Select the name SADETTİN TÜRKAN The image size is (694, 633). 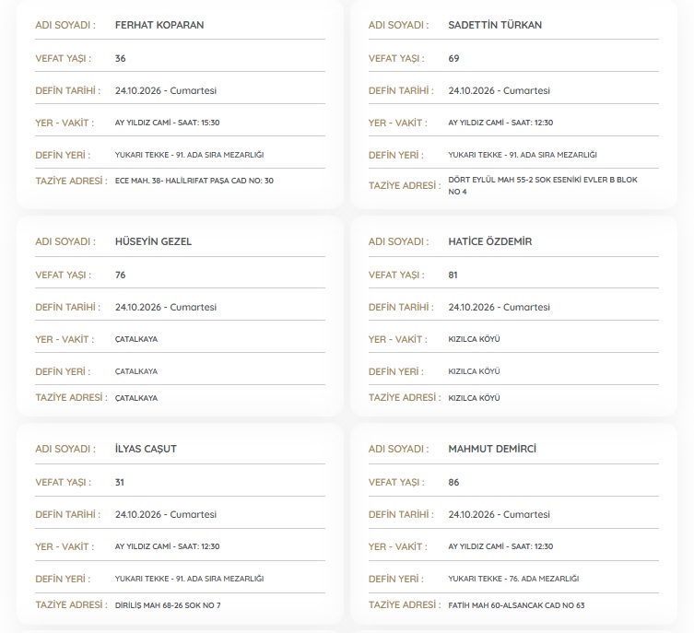click(495, 25)
